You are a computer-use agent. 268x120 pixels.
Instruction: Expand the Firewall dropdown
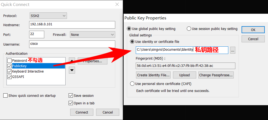[92, 35]
